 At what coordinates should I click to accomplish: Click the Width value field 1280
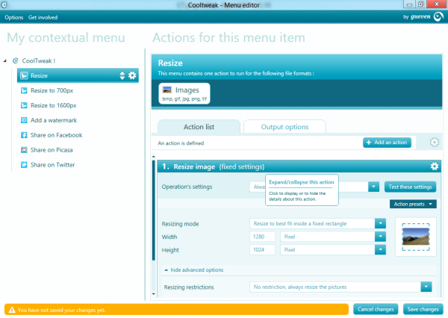click(x=262, y=237)
